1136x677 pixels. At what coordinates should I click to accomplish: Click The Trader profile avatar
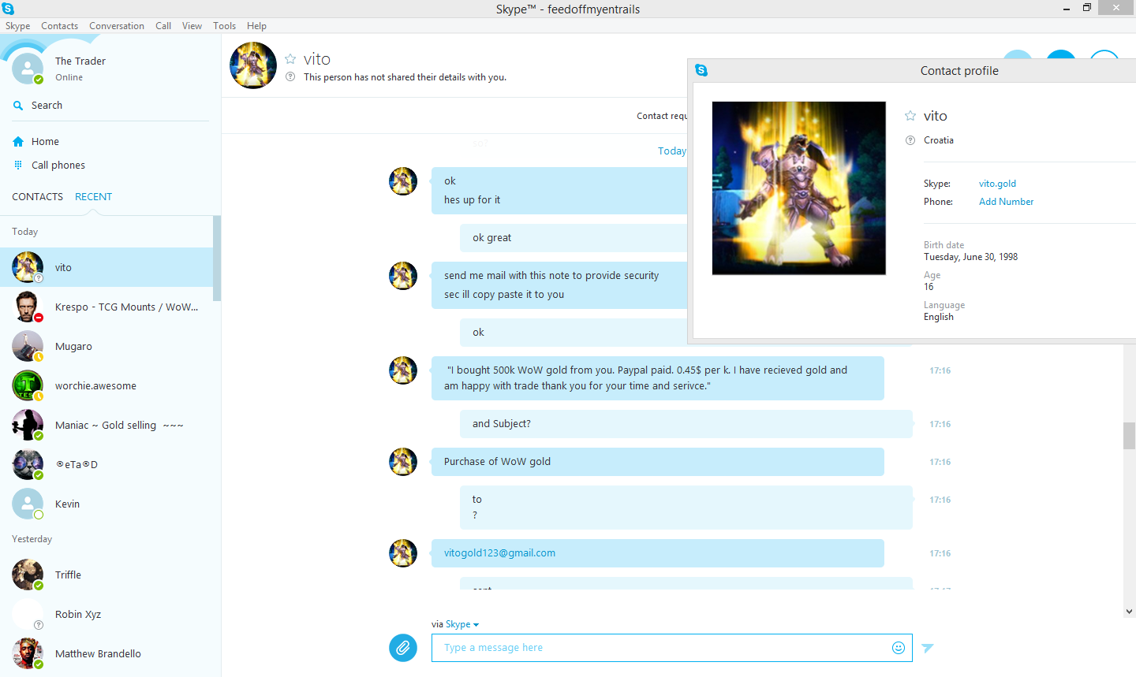28,69
